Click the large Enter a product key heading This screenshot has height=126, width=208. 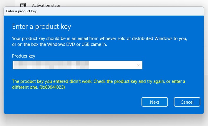[x=41, y=26]
